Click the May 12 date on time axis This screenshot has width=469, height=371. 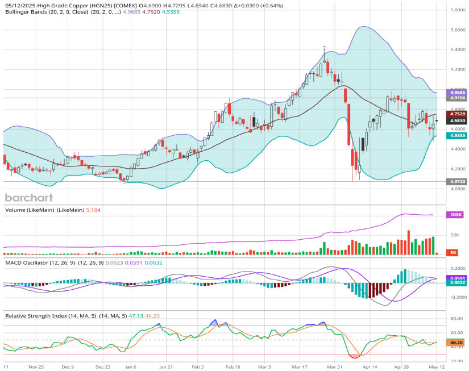point(437,366)
